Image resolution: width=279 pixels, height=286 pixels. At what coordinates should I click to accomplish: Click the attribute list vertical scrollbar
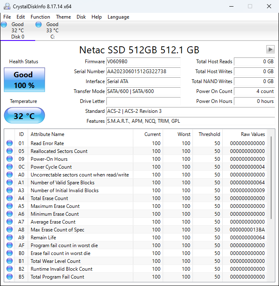272,178
